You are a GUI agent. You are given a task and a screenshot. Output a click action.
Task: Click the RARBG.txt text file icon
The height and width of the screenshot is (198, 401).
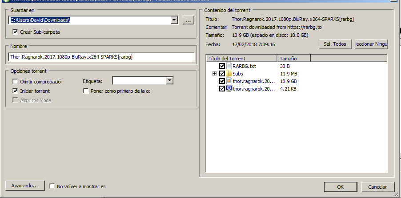click(x=229, y=66)
